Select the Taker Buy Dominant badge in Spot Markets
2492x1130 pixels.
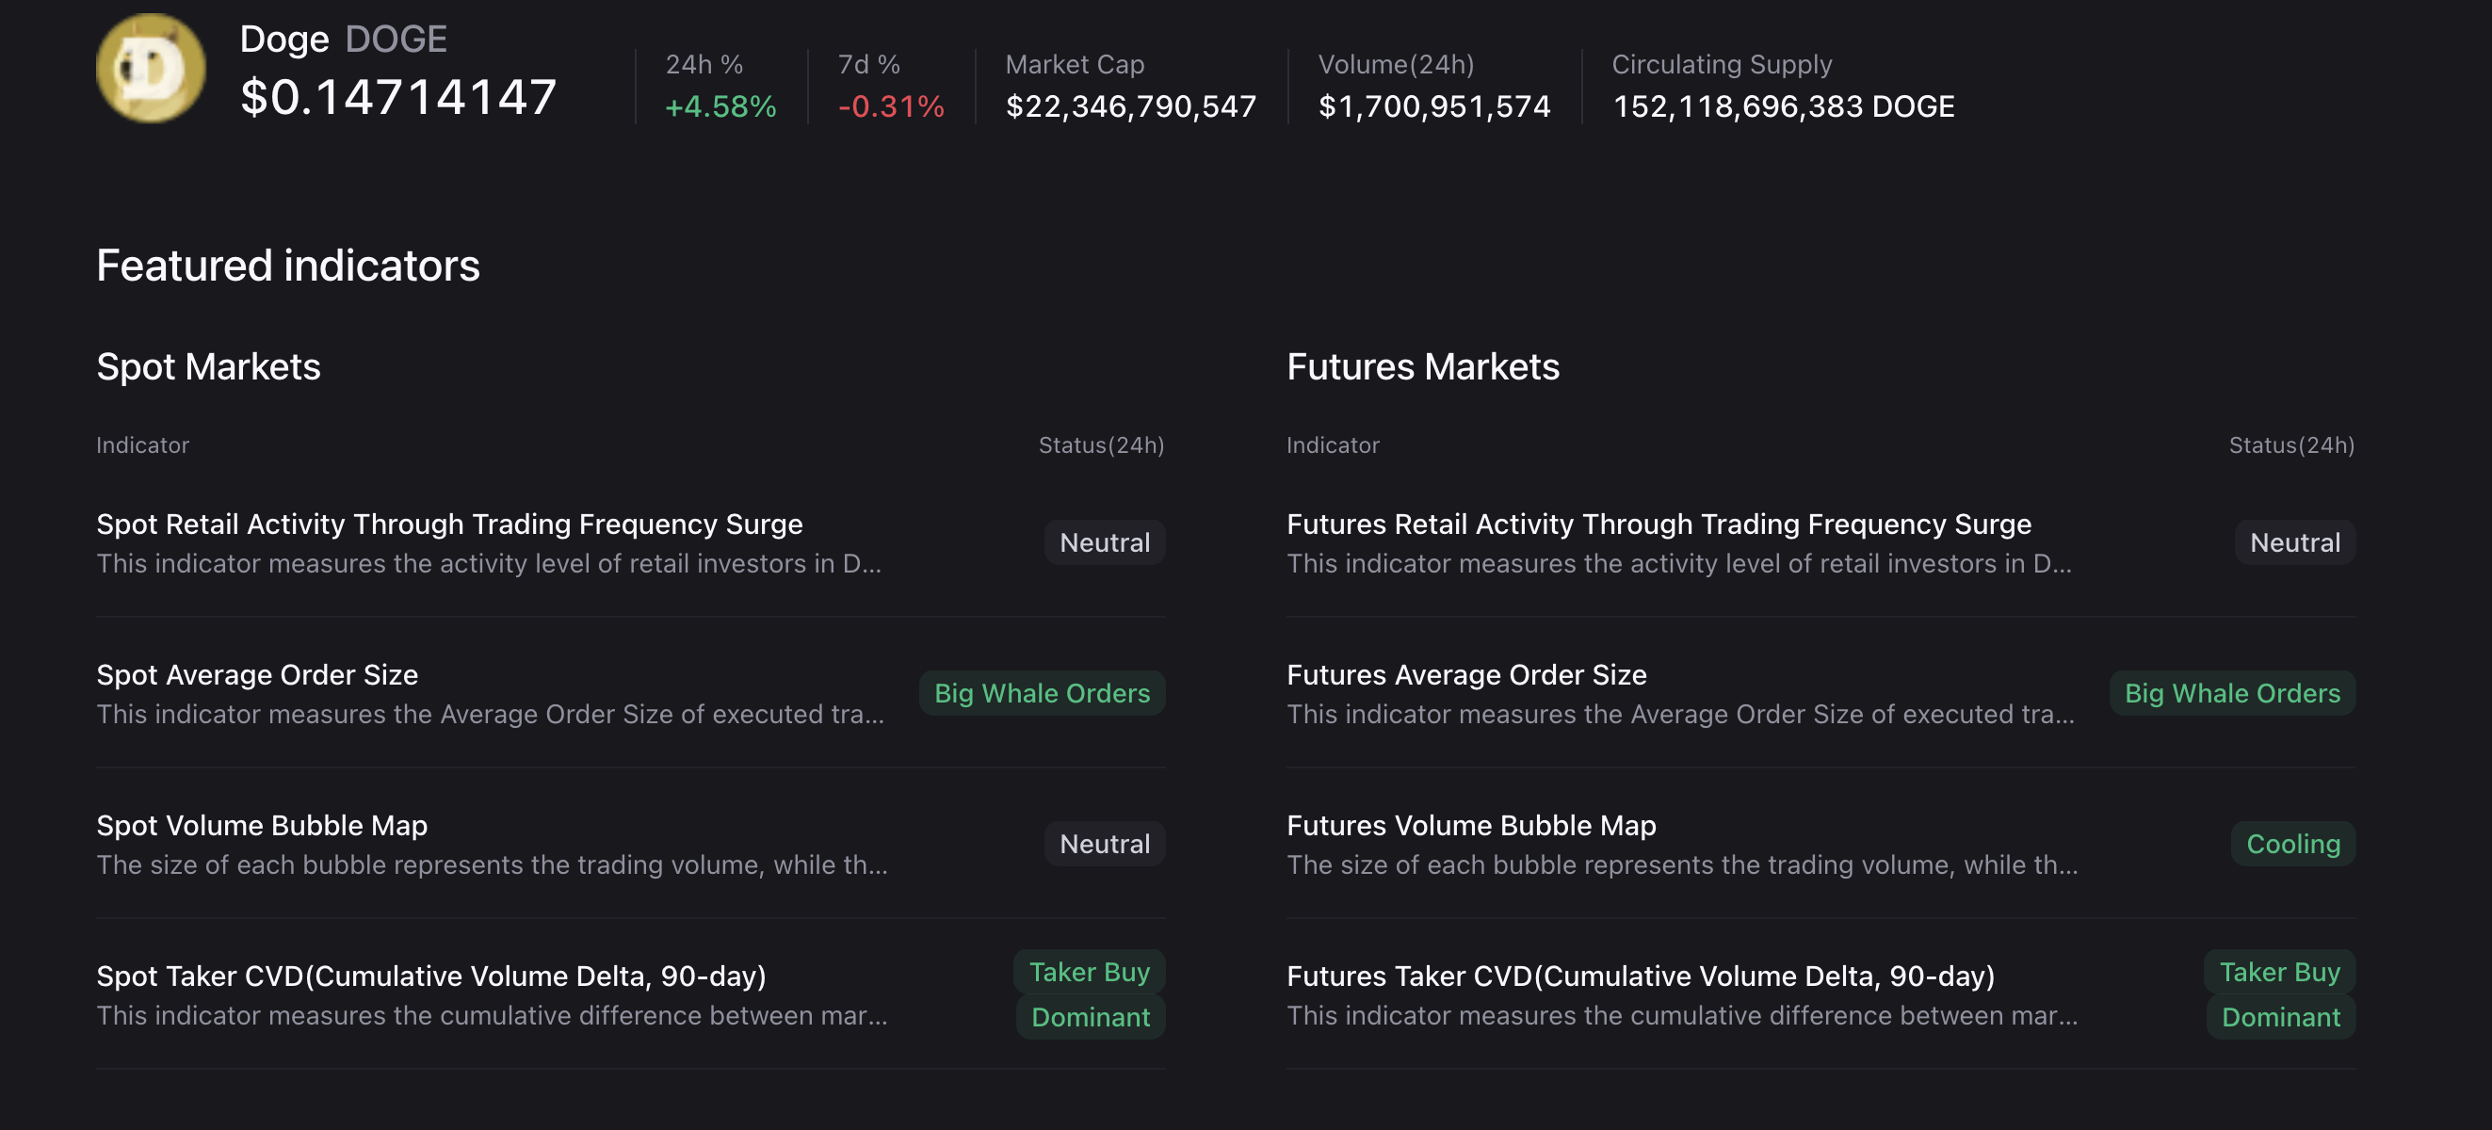point(1090,993)
